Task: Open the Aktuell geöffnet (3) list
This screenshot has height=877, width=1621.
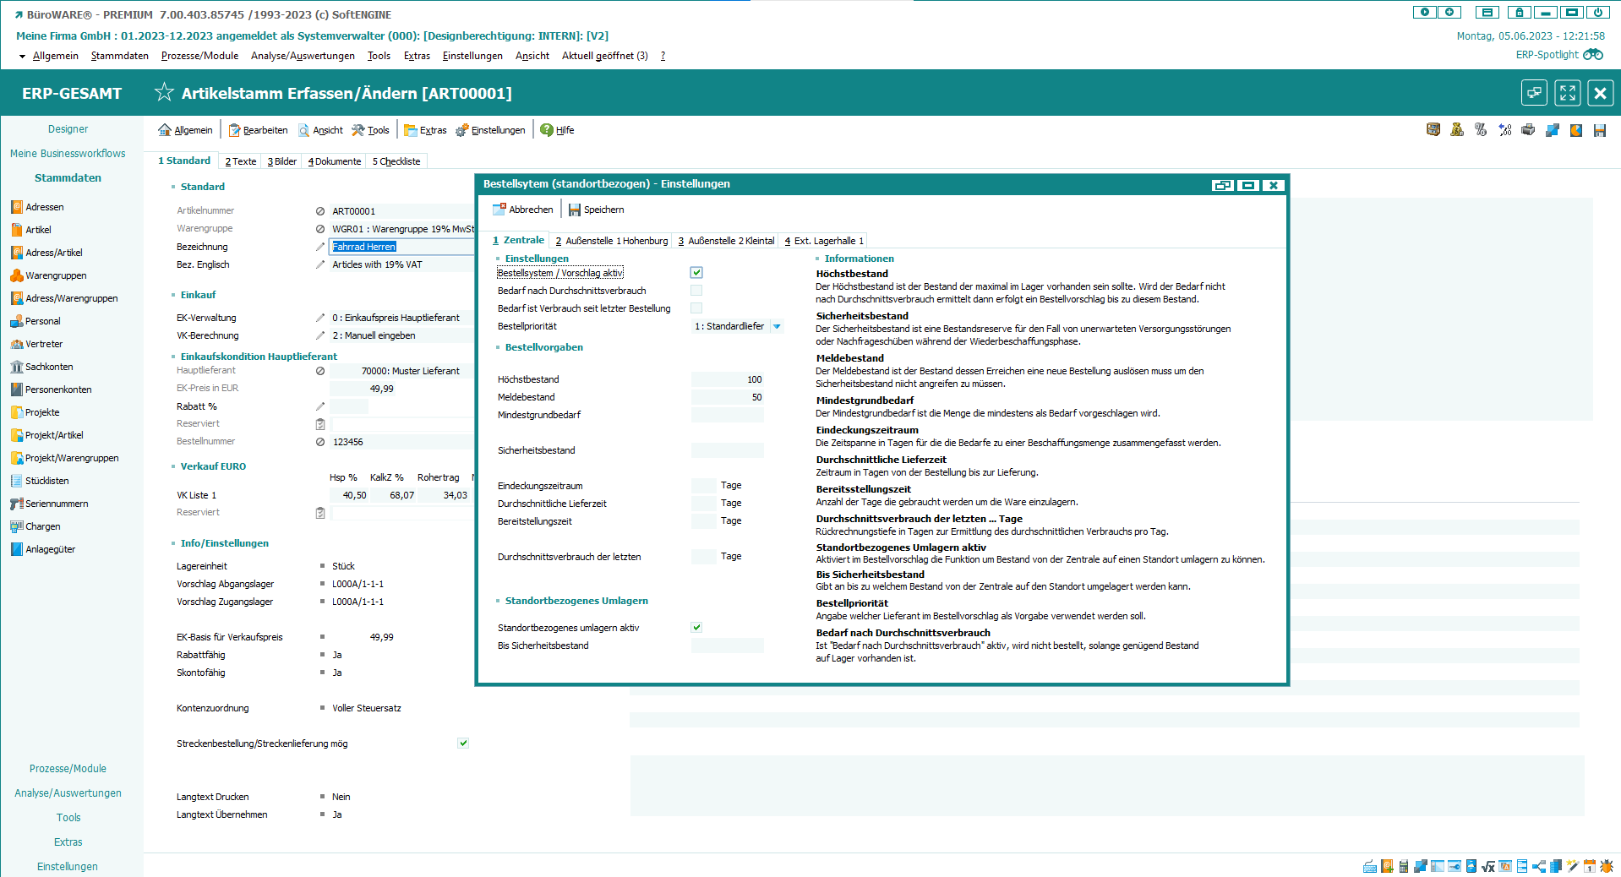Action: (x=604, y=56)
